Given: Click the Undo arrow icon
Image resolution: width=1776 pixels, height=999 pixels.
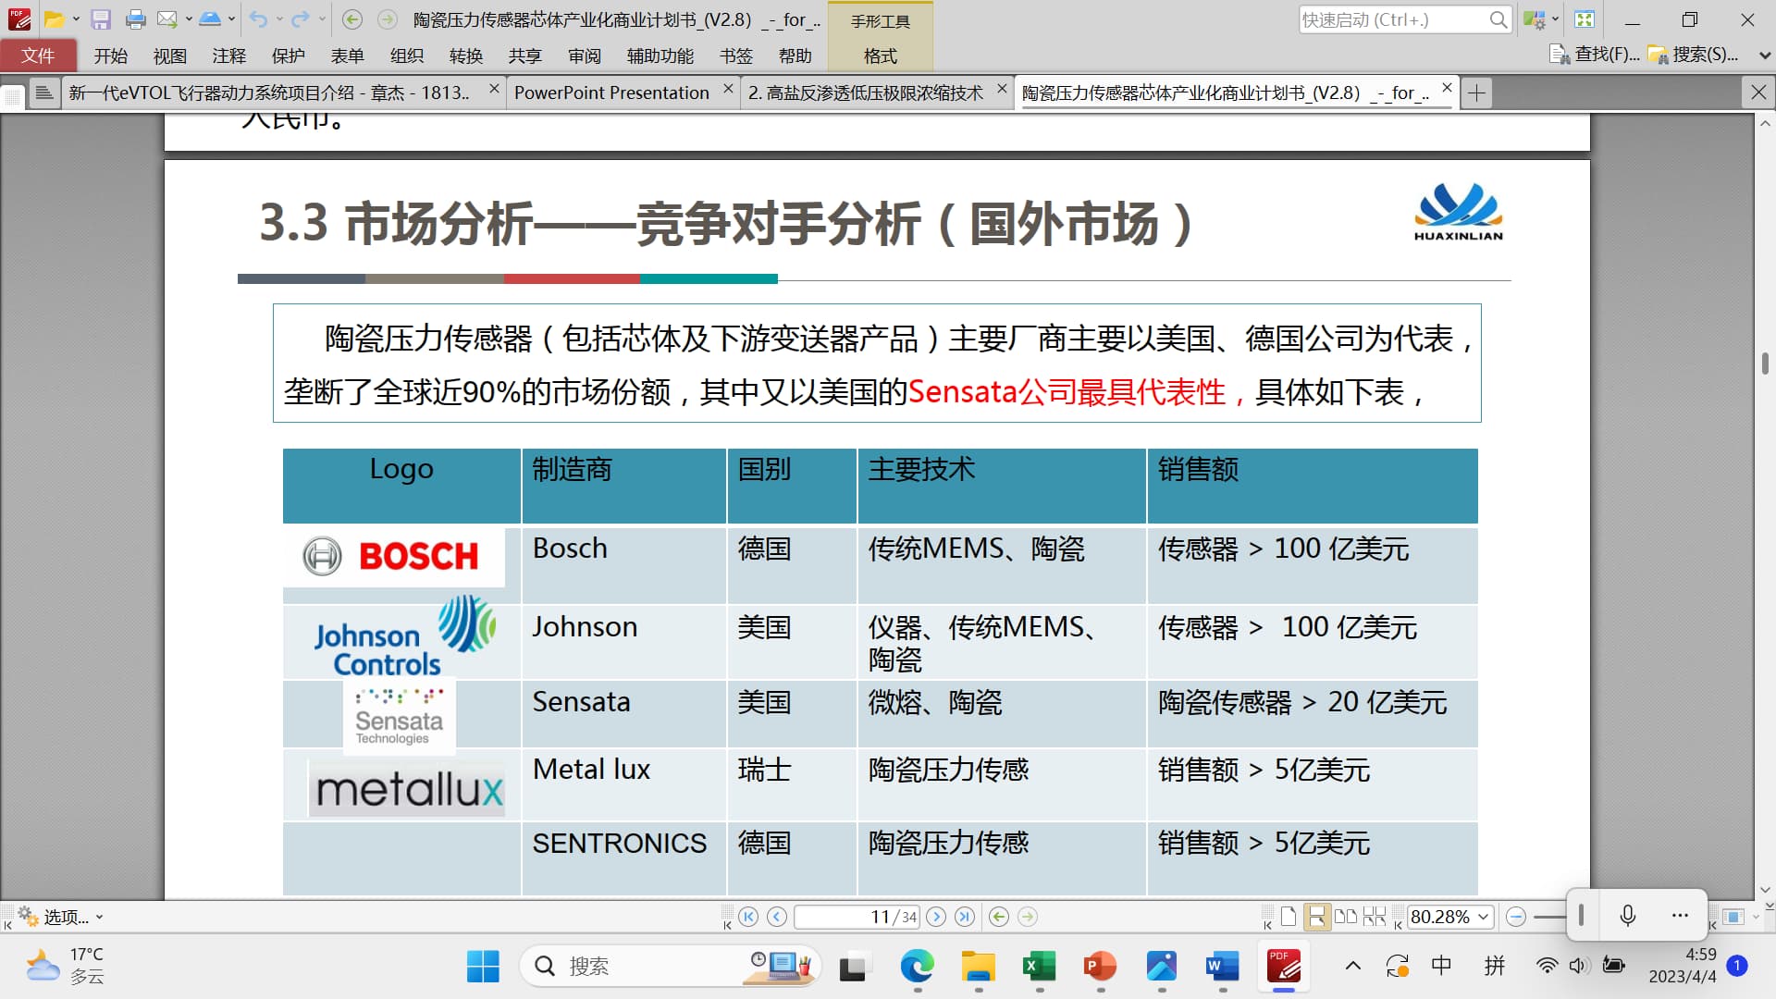Looking at the screenshot, I should [x=258, y=19].
